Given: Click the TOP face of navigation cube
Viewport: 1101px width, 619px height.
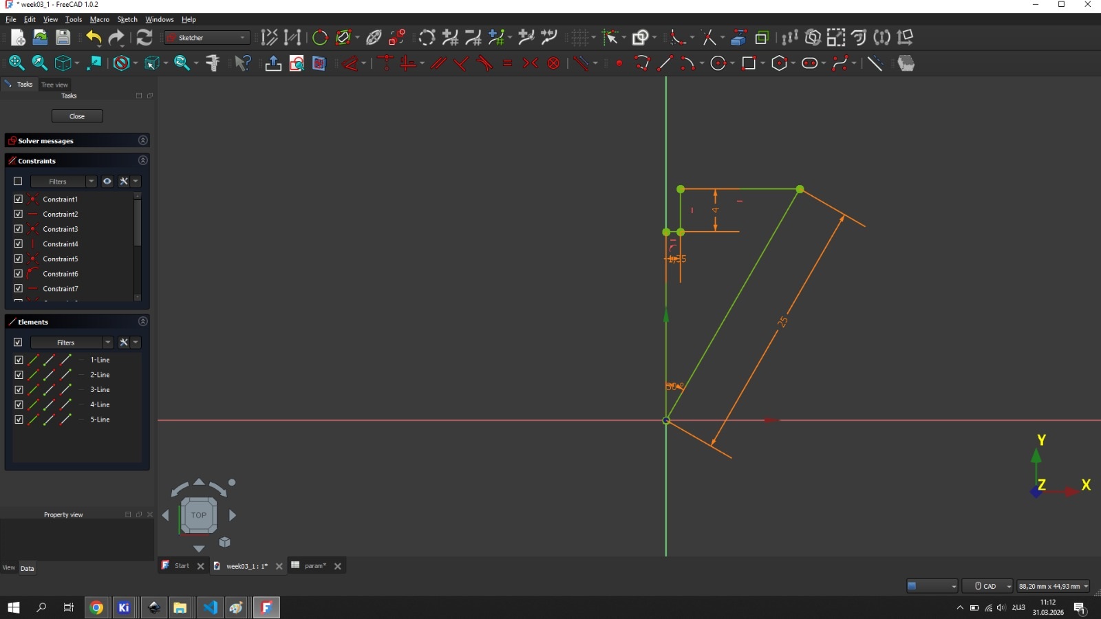Looking at the screenshot, I should click(x=198, y=515).
